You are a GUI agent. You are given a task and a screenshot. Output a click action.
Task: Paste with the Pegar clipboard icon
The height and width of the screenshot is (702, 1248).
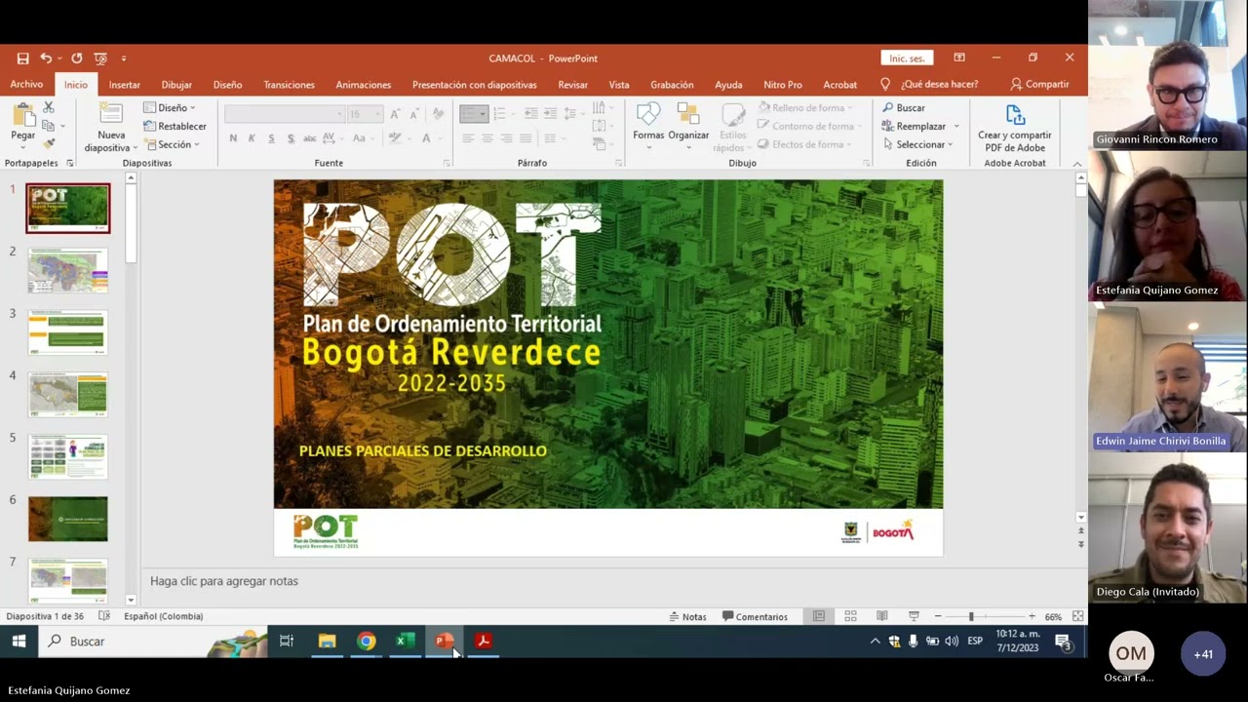pyautogui.click(x=23, y=115)
